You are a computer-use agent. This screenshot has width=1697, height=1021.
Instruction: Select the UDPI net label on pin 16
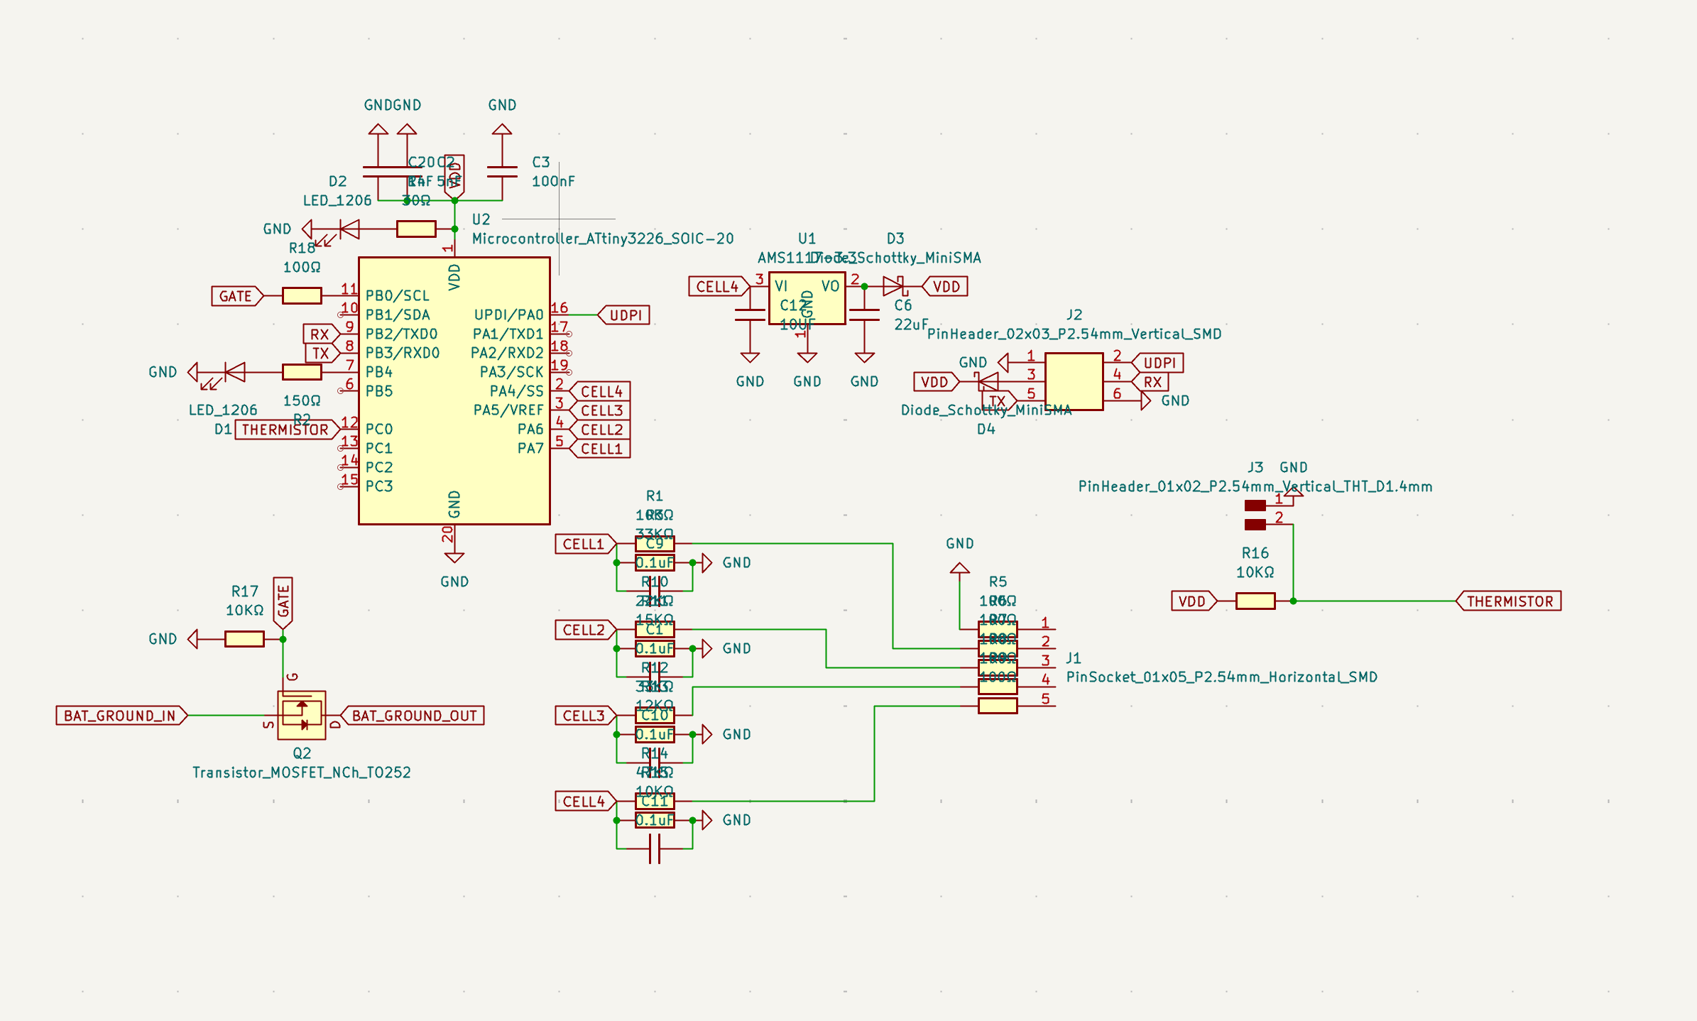point(623,315)
